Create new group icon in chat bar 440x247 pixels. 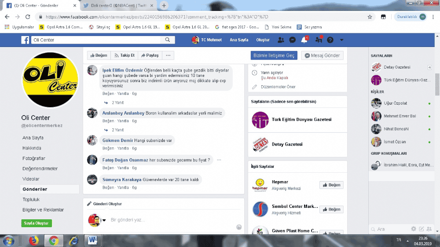click(x=429, y=229)
